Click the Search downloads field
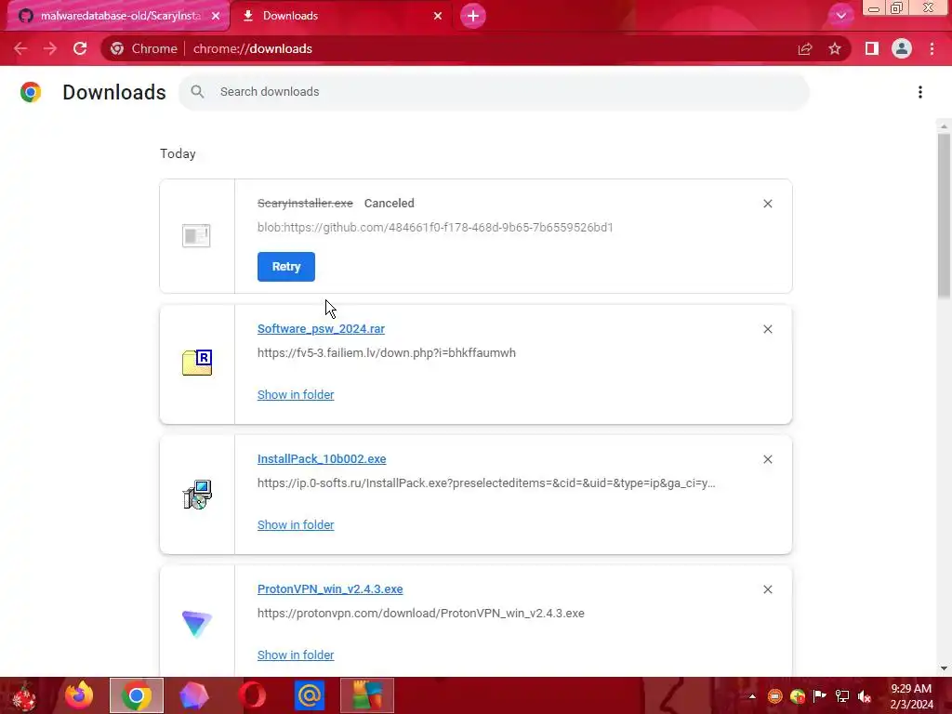 [x=494, y=92]
